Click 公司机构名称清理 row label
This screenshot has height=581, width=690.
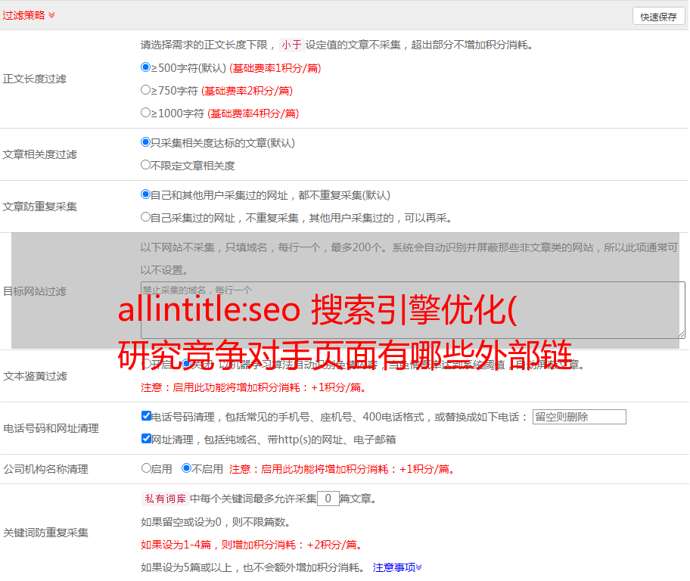pos(45,469)
